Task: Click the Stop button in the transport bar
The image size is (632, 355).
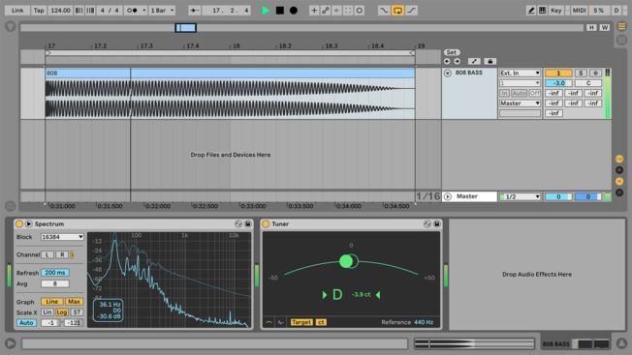Action: tap(280, 11)
